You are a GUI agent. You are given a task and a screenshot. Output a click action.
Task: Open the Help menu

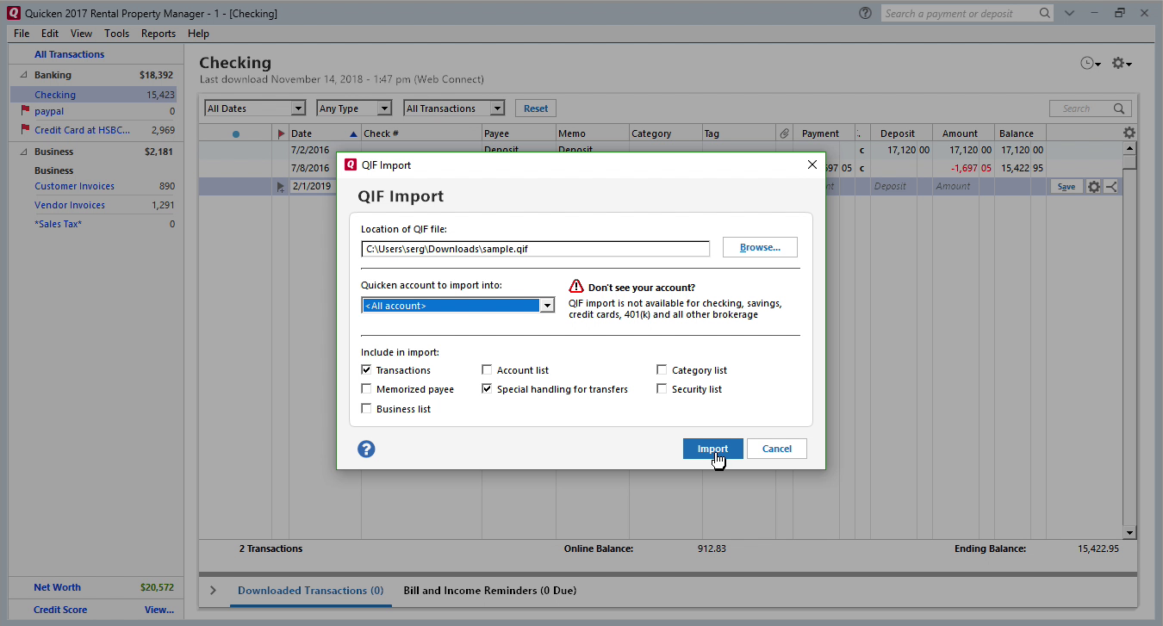tap(198, 34)
